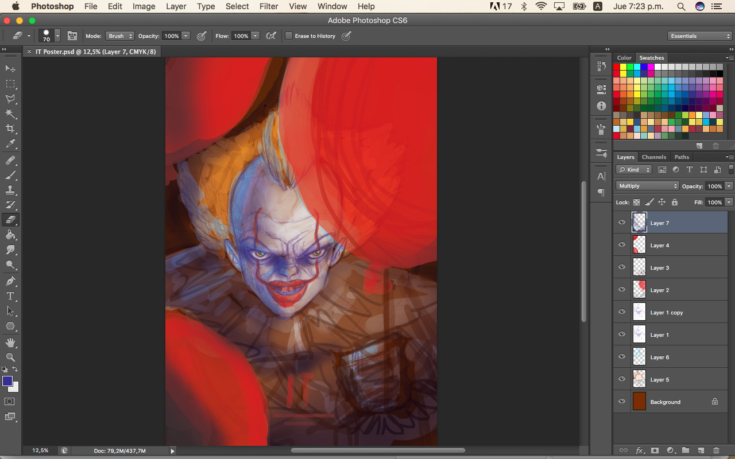Viewport: 735px width, 459px height.
Task: Select the History Brush tool
Action: coord(10,205)
